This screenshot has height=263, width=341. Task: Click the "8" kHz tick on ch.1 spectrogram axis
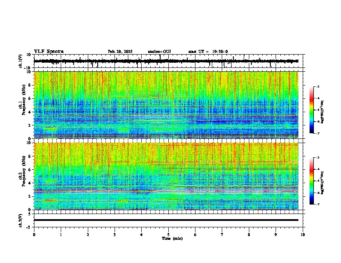[x=30, y=85]
